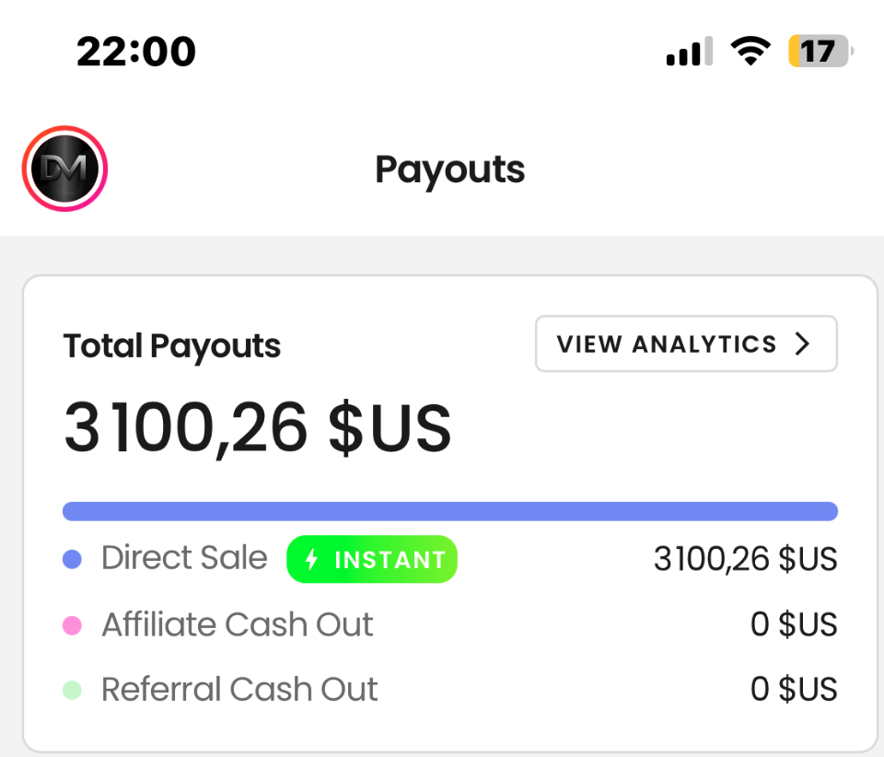Click the blue Direct Sale legend dot
Screen dimensions: 884x757
tap(72, 559)
